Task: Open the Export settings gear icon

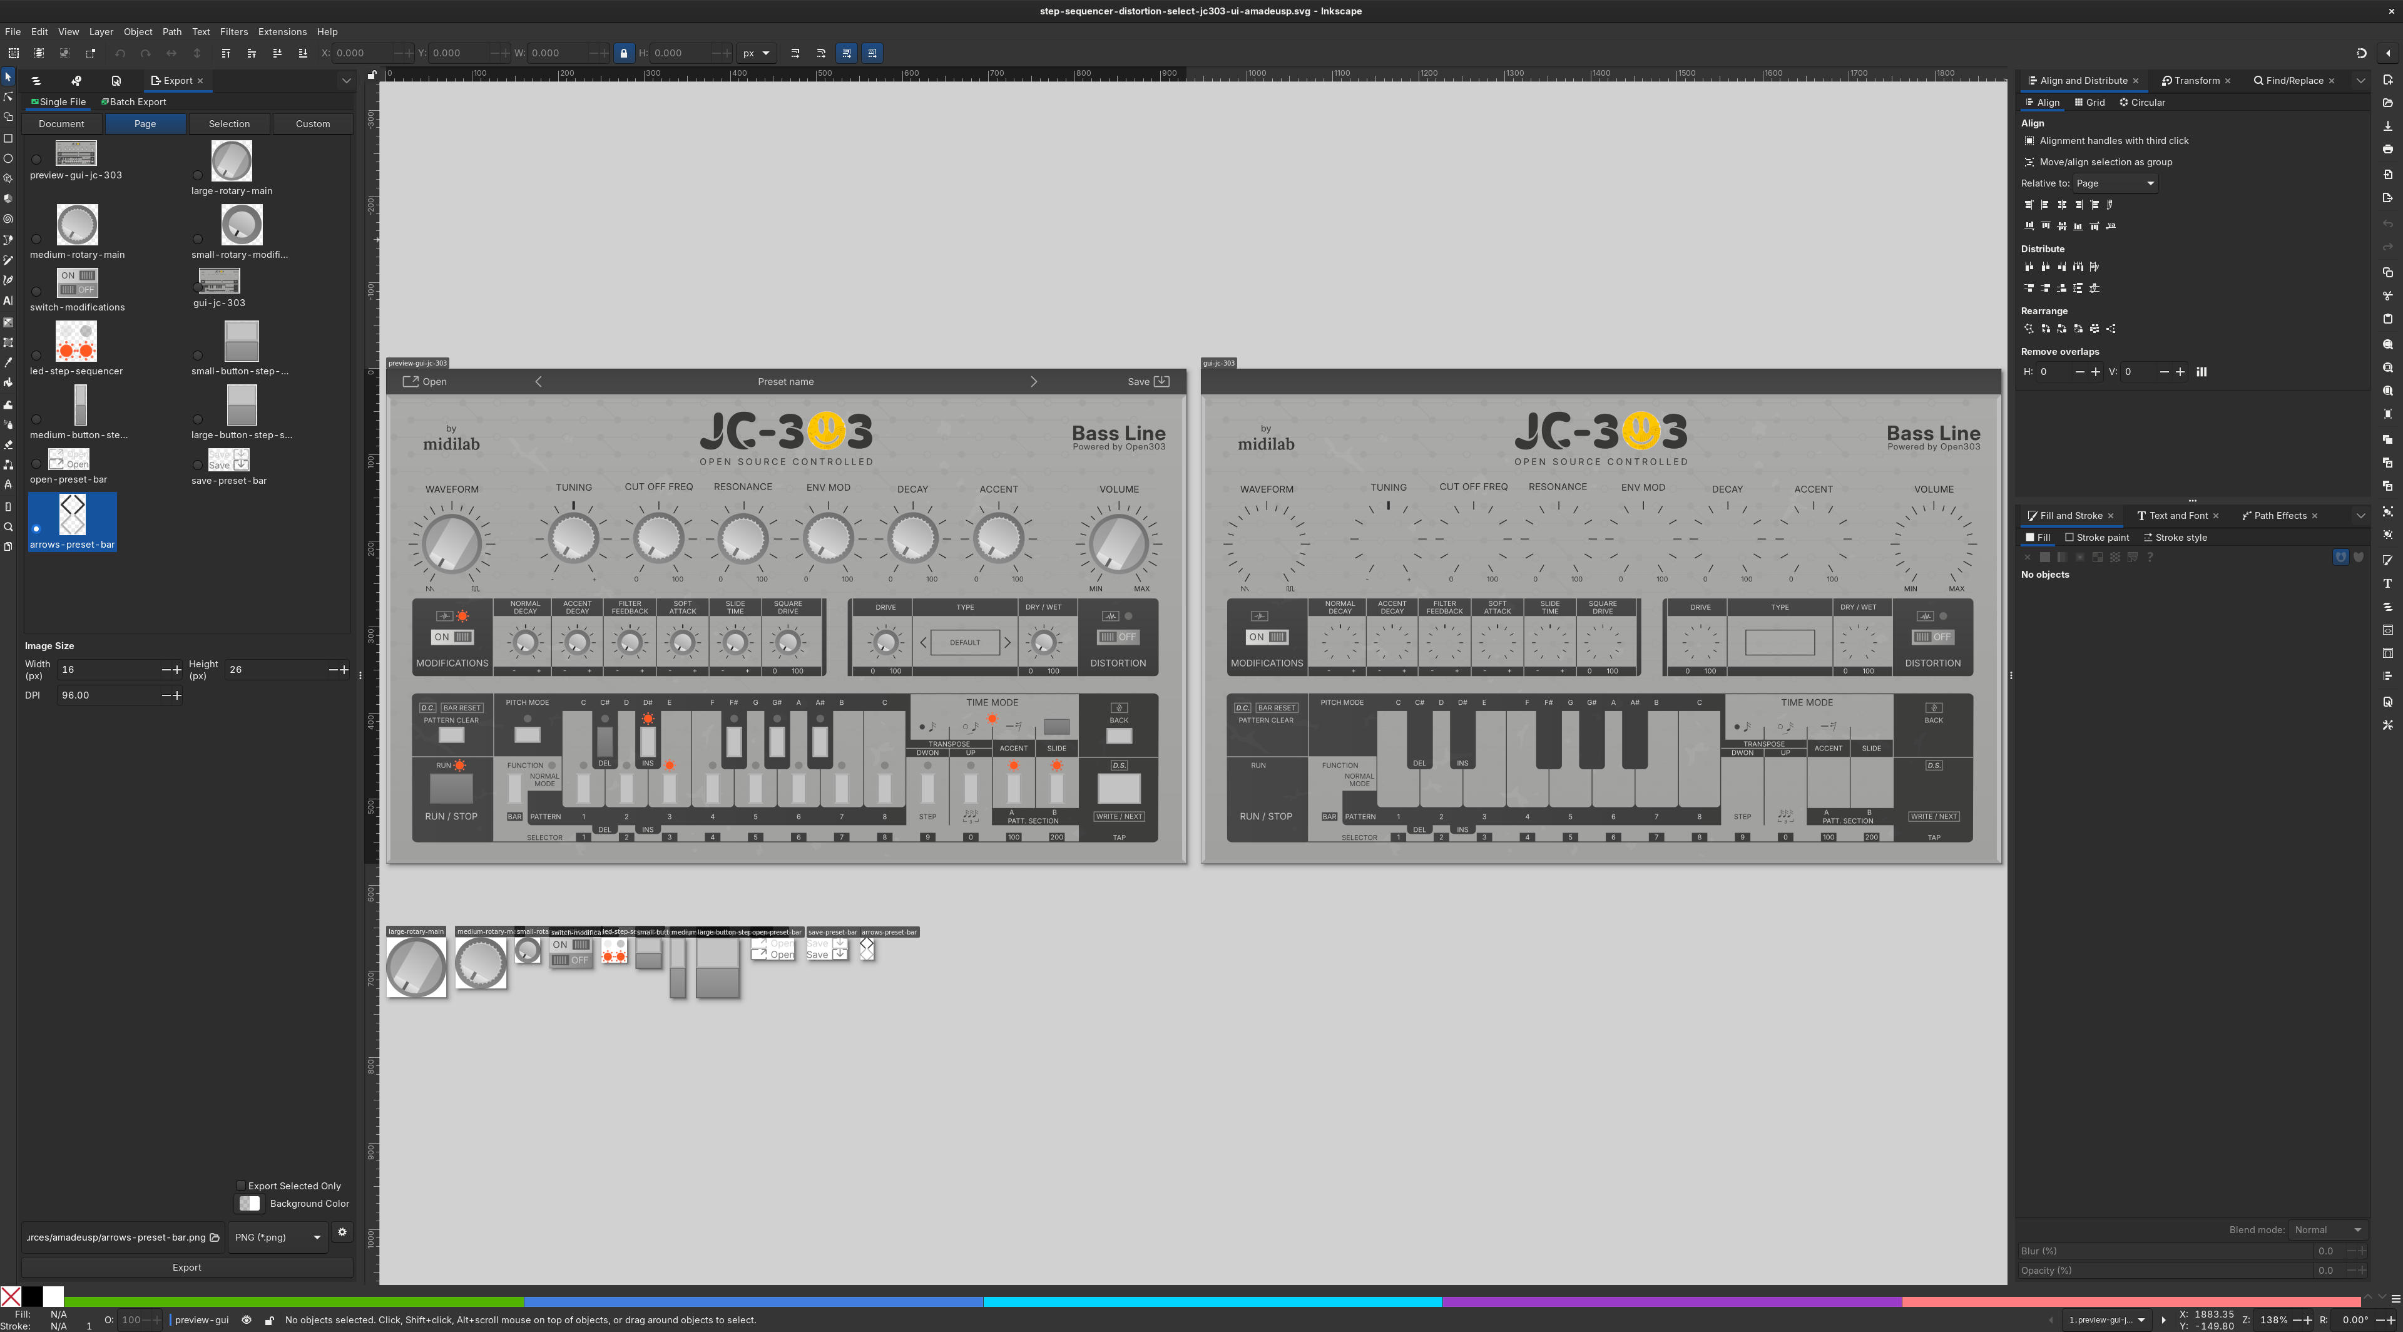Action: 342,1232
